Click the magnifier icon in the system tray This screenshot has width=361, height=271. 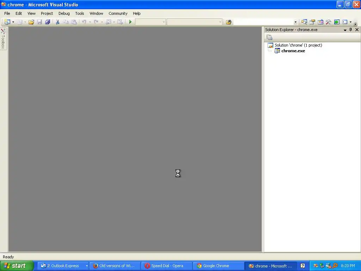335,266
